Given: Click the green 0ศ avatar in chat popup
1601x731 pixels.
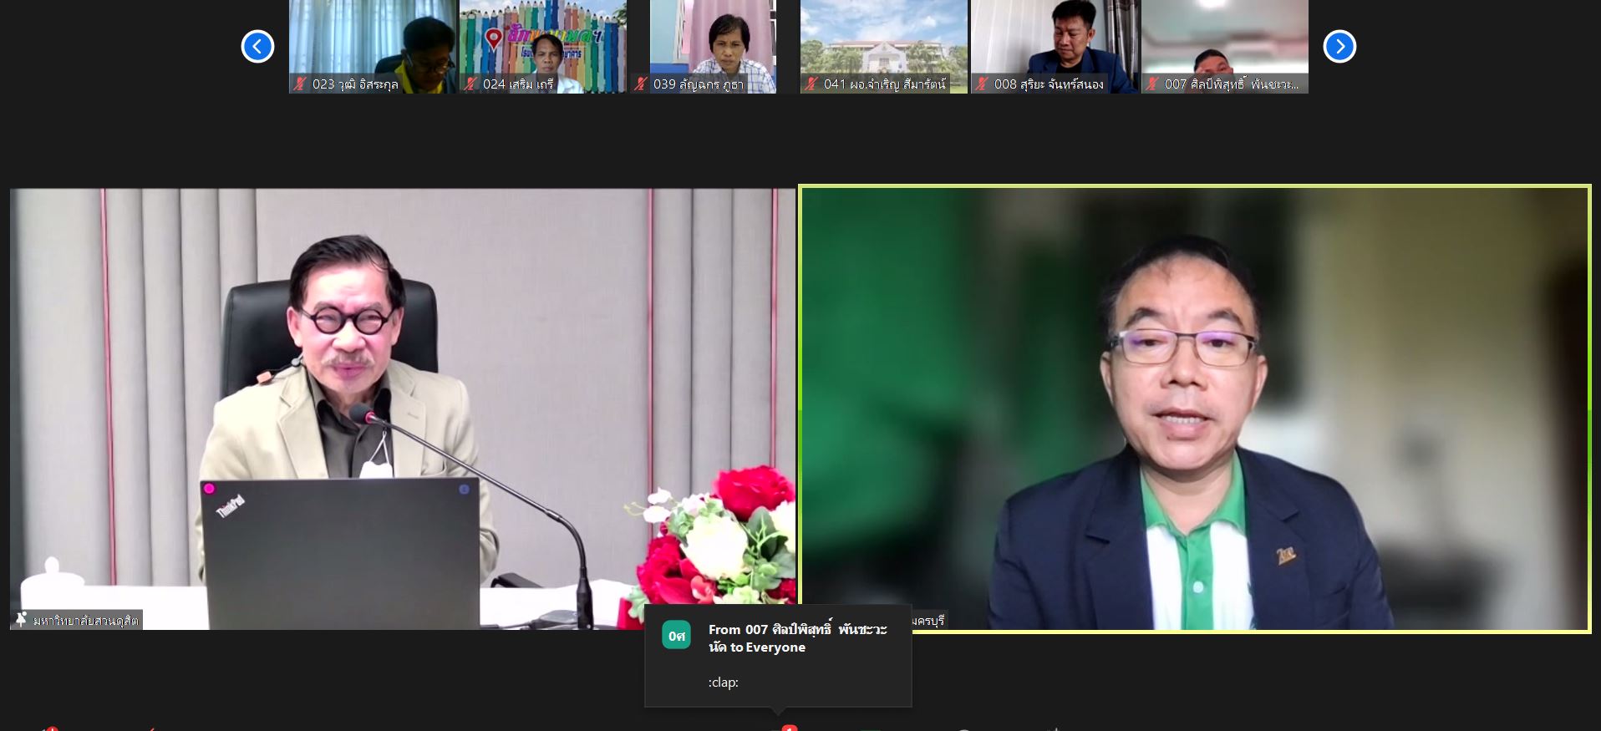Looking at the screenshot, I should (x=677, y=636).
